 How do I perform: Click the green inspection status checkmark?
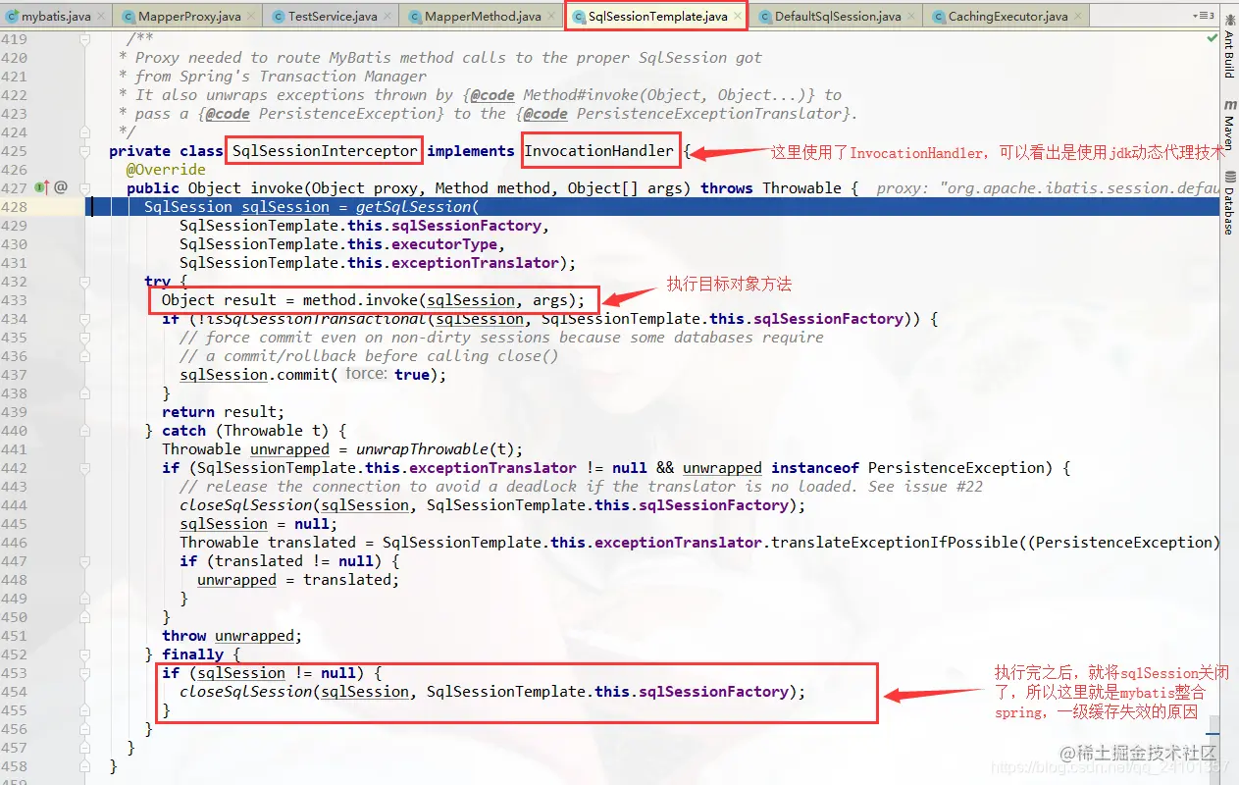pos(1213,37)
